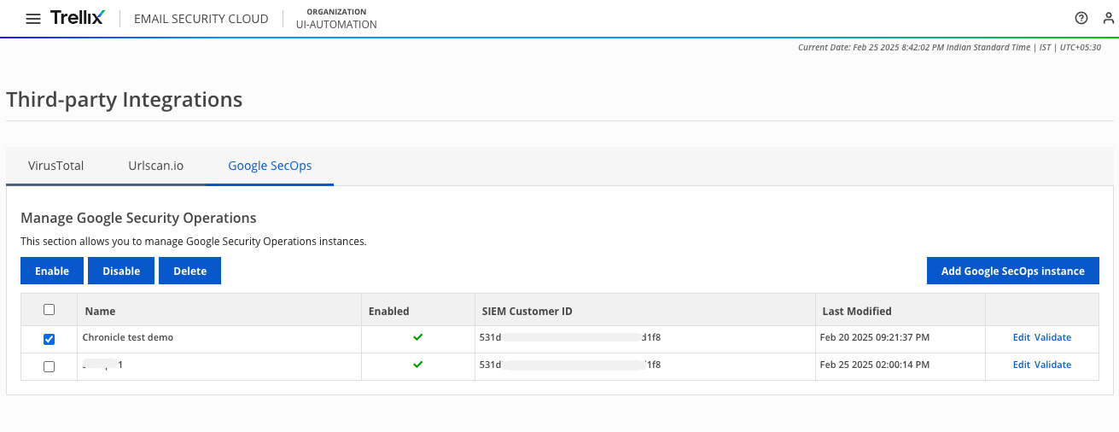Image resolution: width=1119 pixels, height=432 pixels.
Task: Click the Current Date timestamp text
Action: tap(949, 48)
